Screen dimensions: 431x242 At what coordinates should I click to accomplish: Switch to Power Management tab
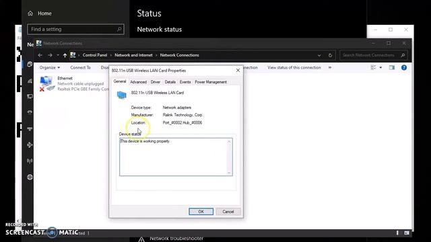point(211,82)
